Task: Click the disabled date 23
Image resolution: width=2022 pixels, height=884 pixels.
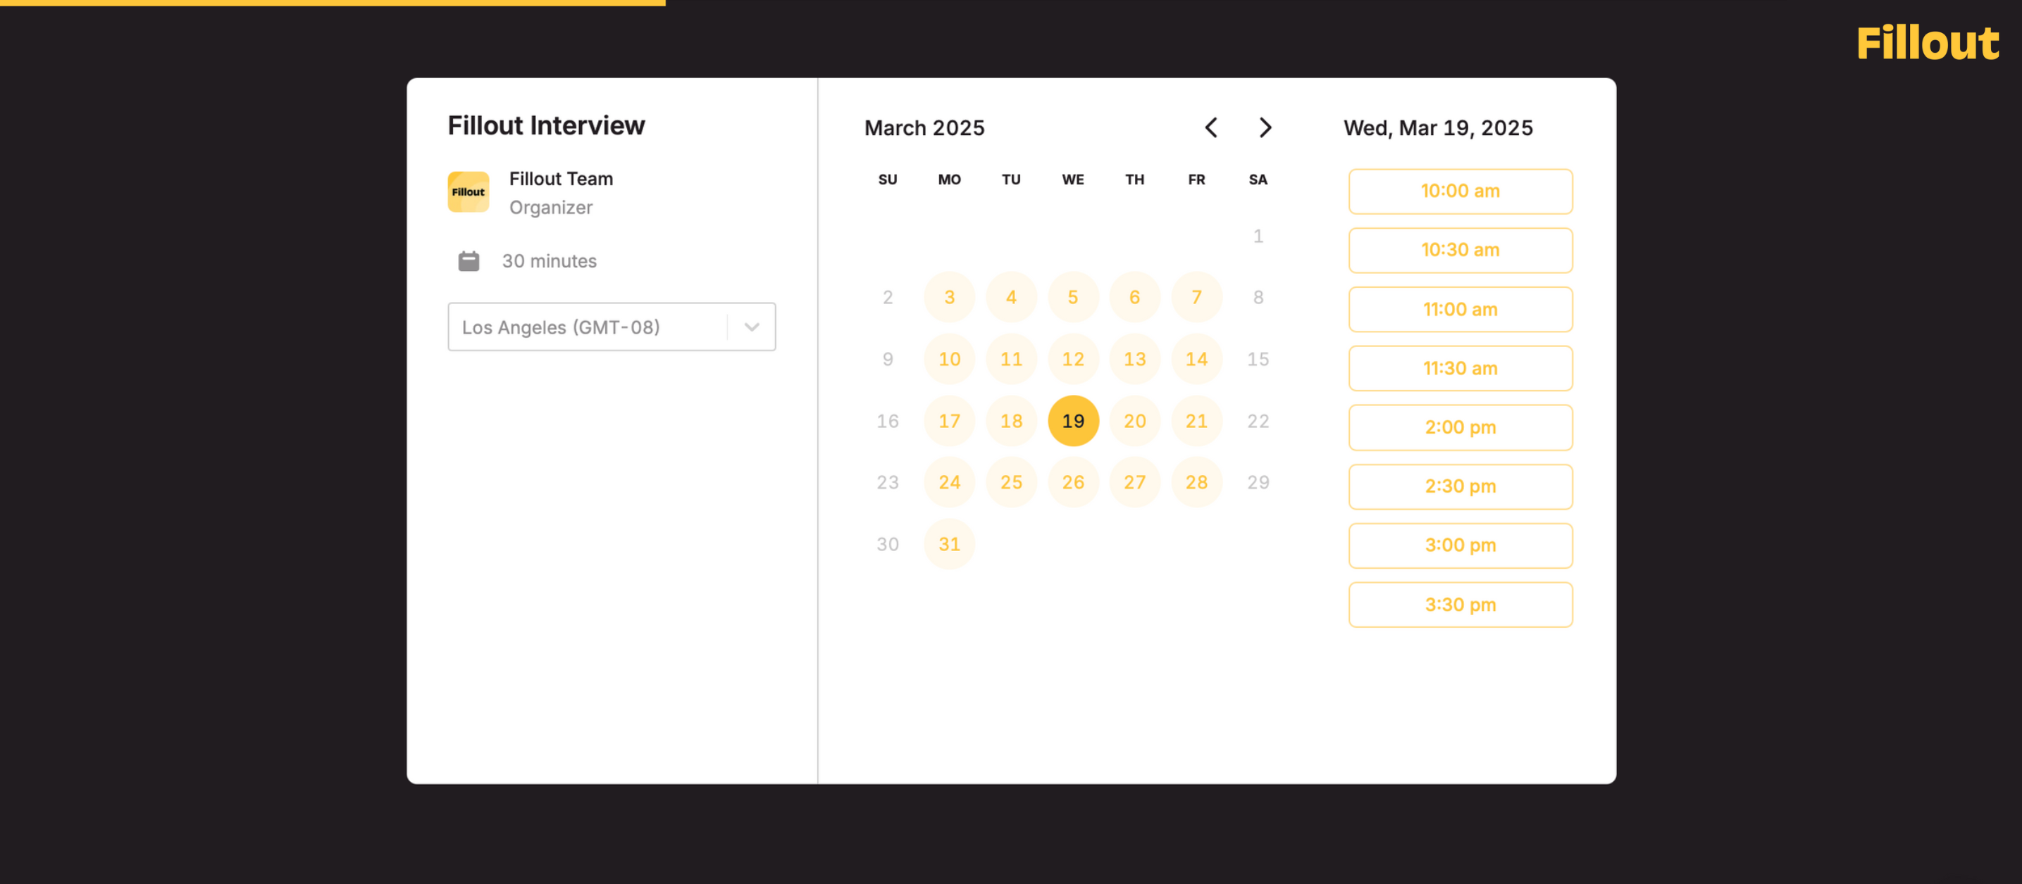Action: pos(888,482)
